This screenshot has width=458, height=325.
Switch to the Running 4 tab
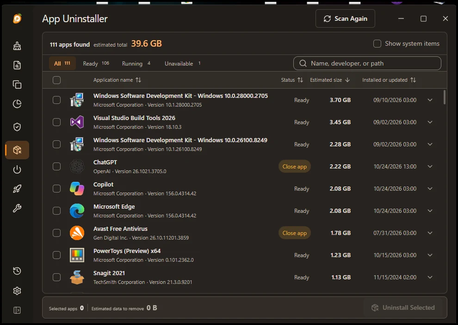pos(136,63)
